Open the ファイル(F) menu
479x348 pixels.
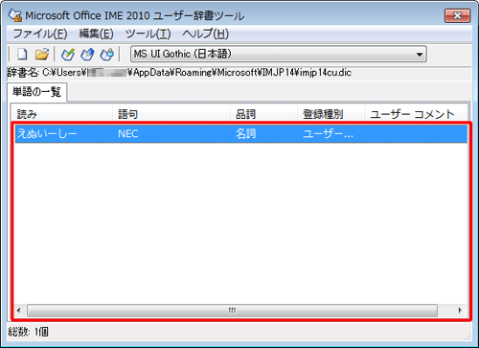coord(40,34)
